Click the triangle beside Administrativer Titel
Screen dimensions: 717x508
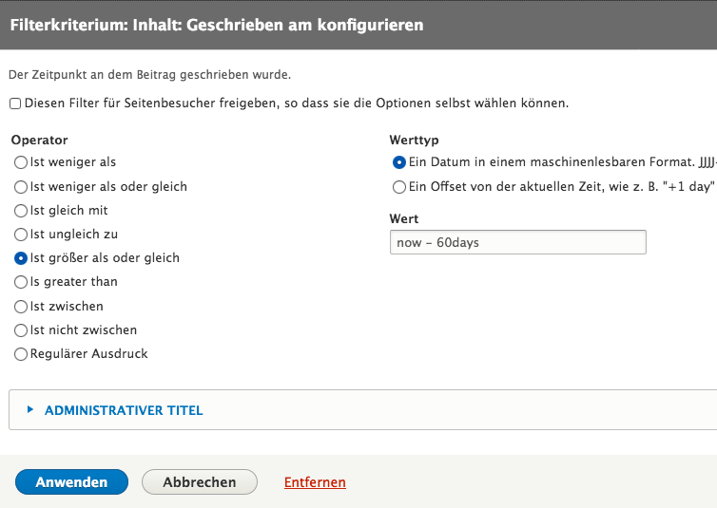[30, 410]
